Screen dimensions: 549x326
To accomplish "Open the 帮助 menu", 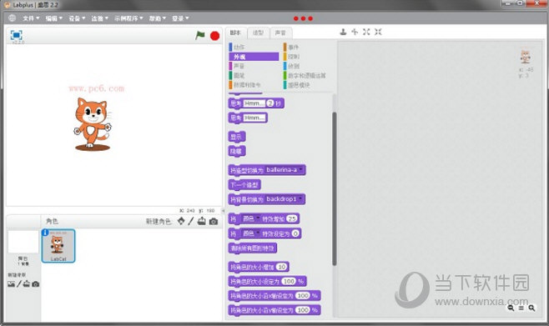I will (157, 18).
